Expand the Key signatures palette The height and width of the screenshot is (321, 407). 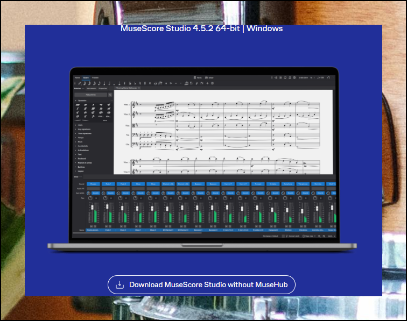click(x=76, y=129)
